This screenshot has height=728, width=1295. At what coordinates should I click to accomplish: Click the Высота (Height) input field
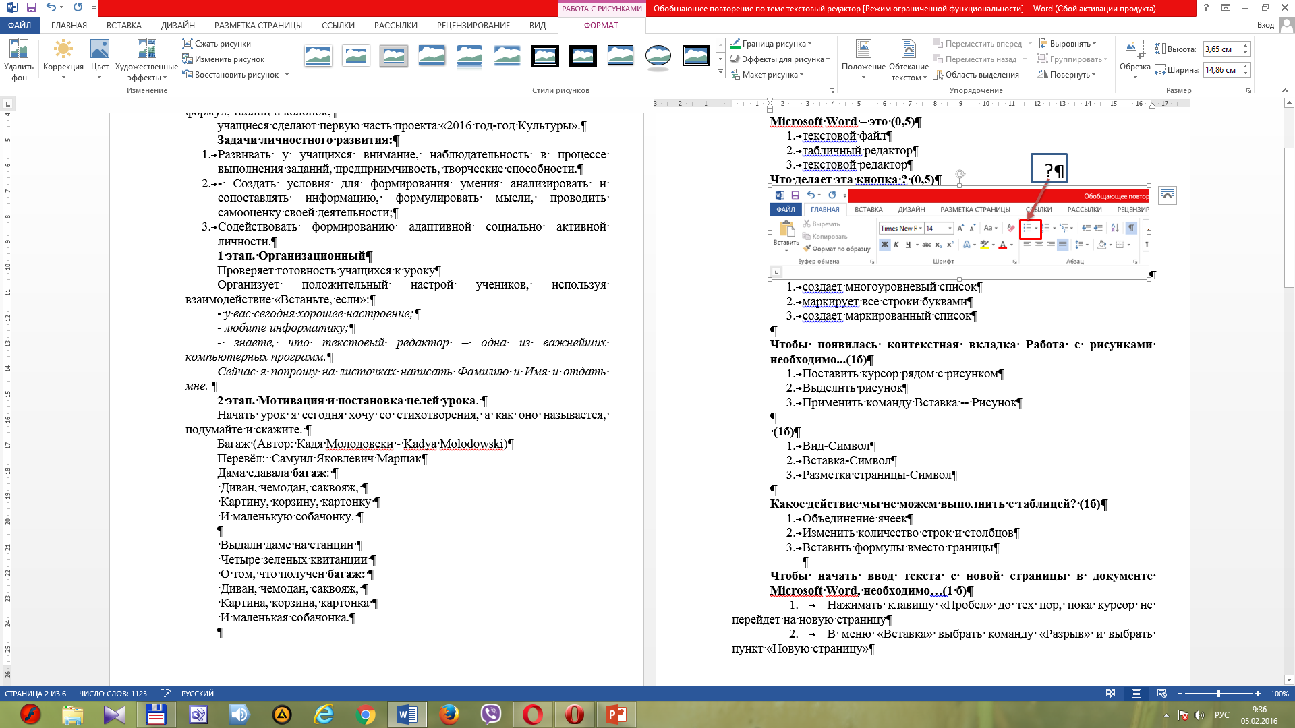1221,49
